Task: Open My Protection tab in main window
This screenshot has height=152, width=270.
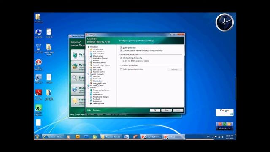Action: click(x=78, y=55)
